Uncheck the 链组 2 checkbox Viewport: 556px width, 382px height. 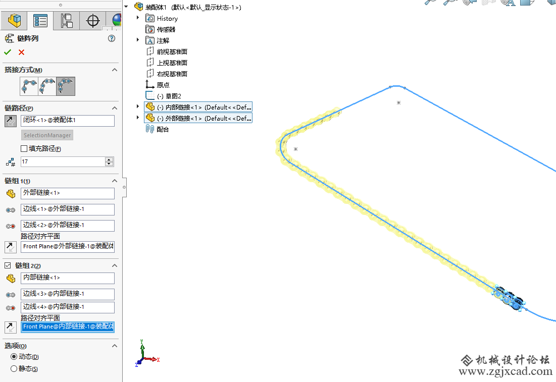(x=8, y=265)
